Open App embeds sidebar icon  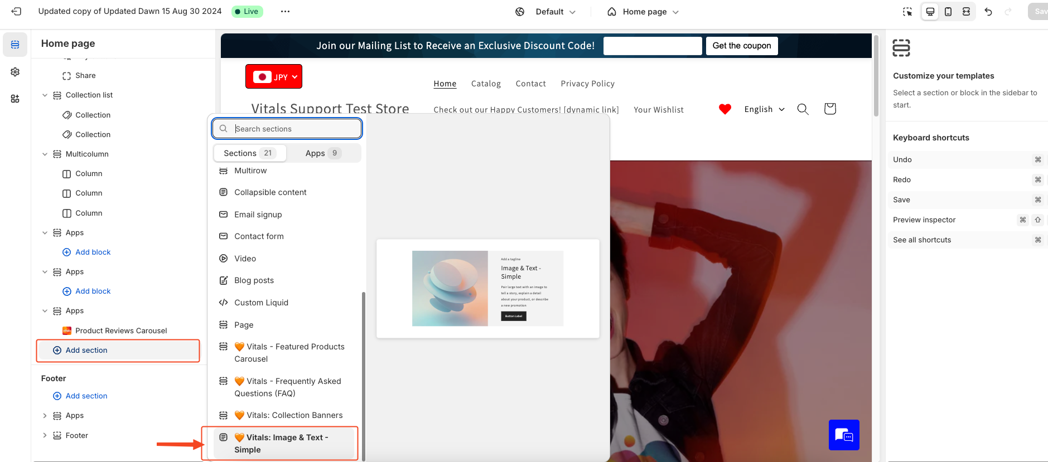[15, 99]
